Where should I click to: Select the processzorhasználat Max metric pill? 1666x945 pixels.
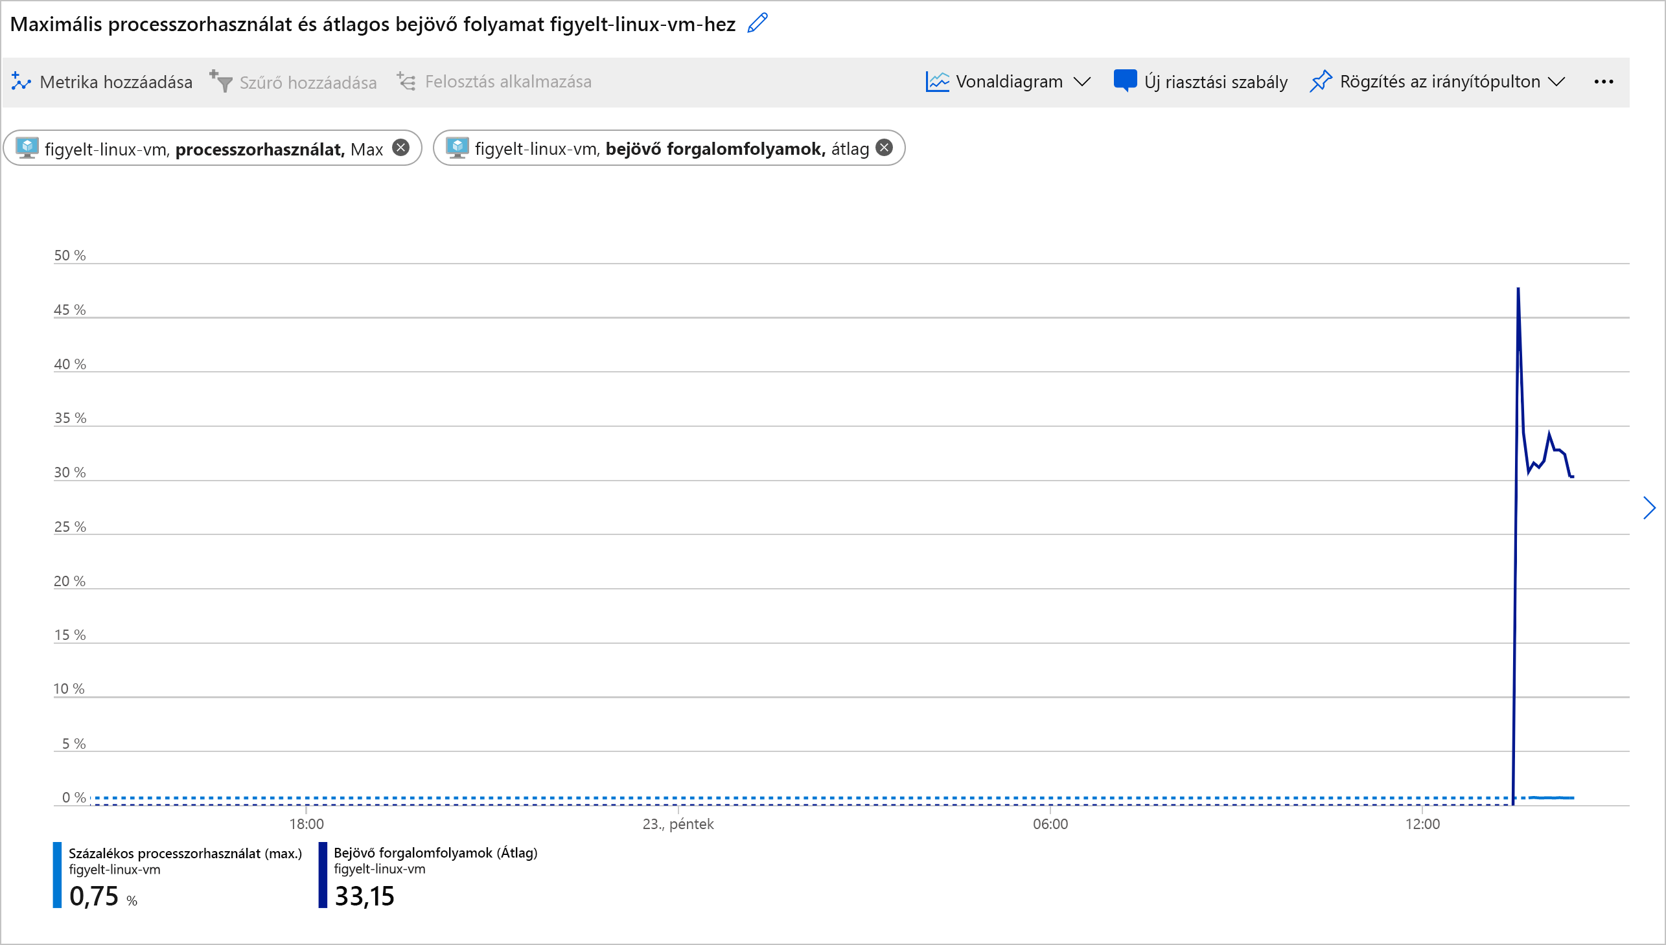pyautogui.click(x=213, y=148)
